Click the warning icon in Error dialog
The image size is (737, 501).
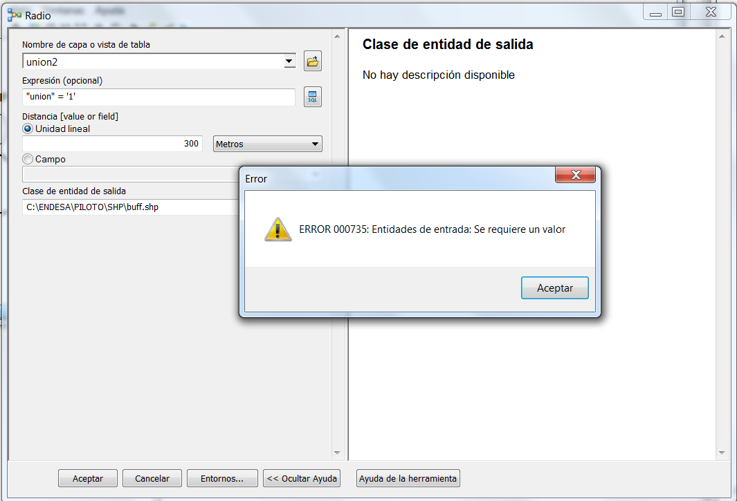coord(277,229)
